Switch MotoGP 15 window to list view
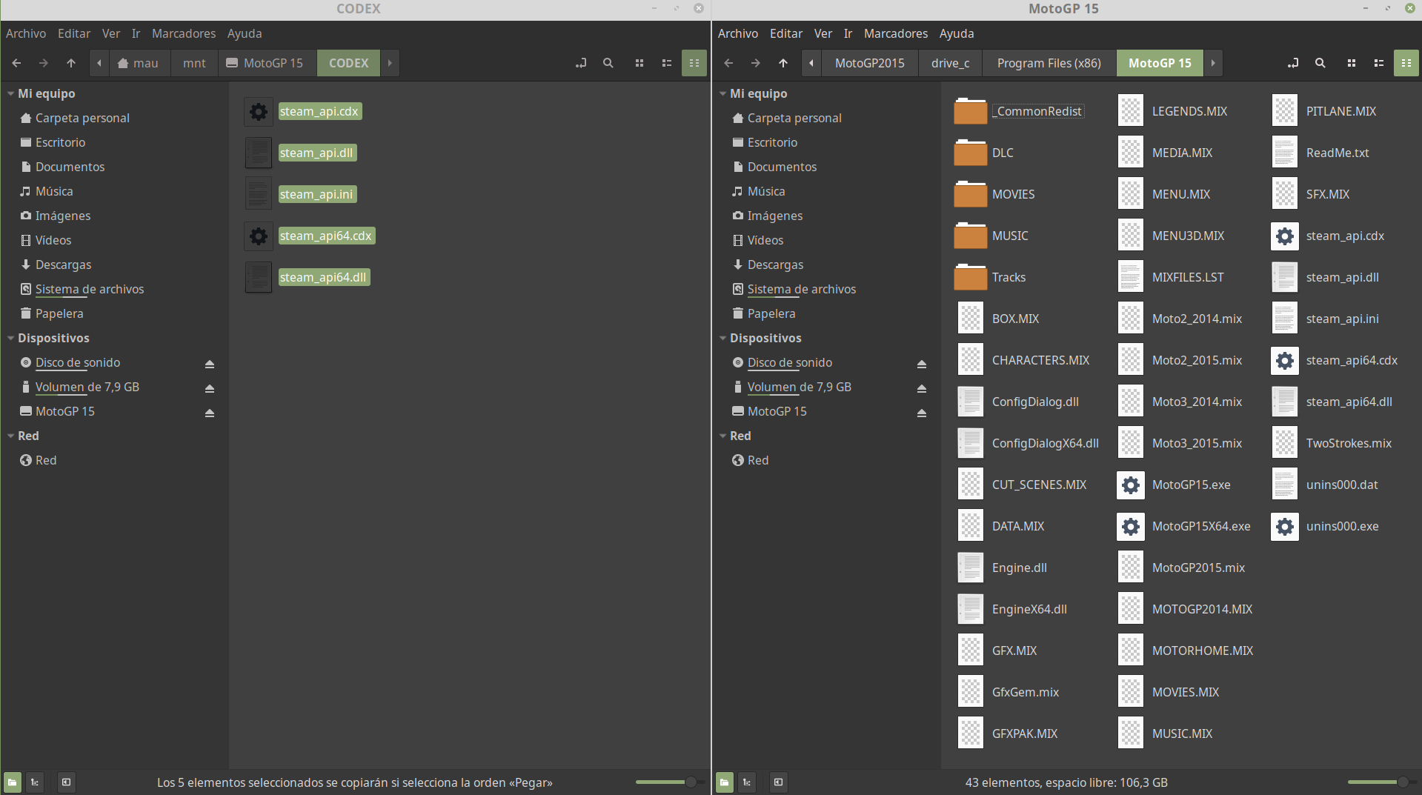The image size is (1422, 795). click(x=1379, y=63)
